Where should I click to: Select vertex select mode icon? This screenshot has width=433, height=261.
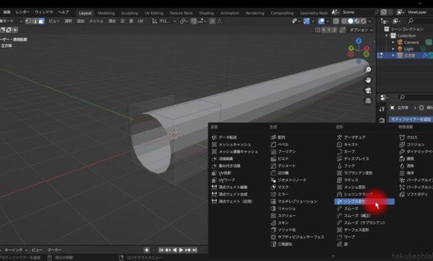point(28,21)
